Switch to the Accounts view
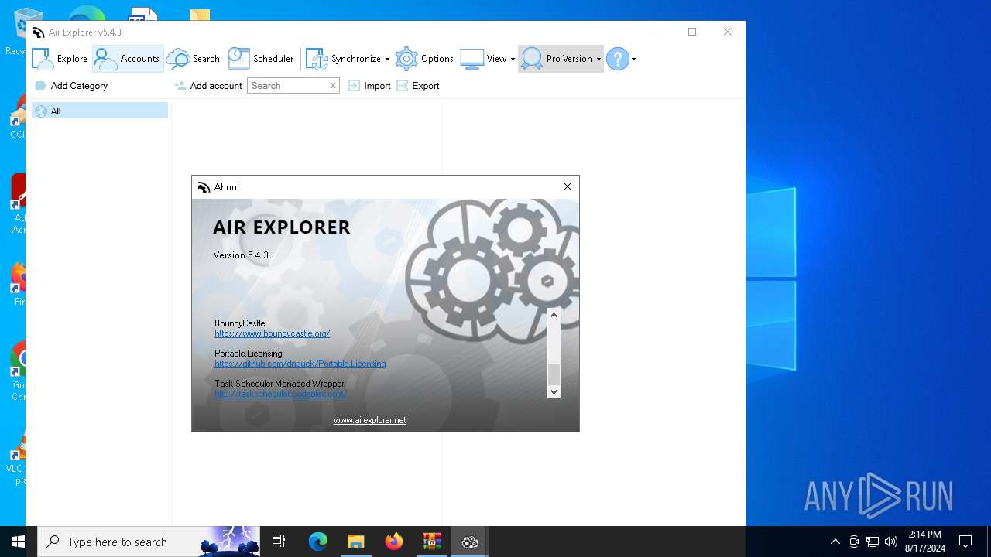The image size is (991, 557). pos(128,59)
